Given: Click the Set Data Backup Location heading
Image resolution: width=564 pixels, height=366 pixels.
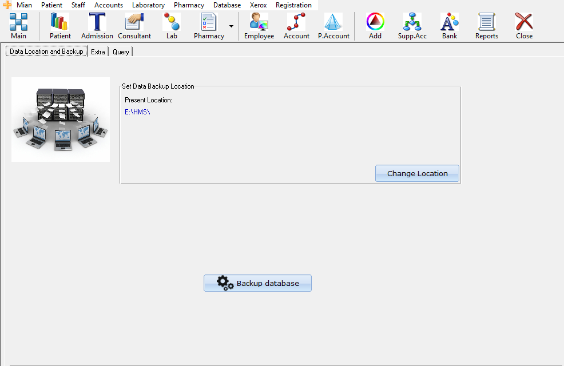Looking at the screenshot, I should 158,86.
